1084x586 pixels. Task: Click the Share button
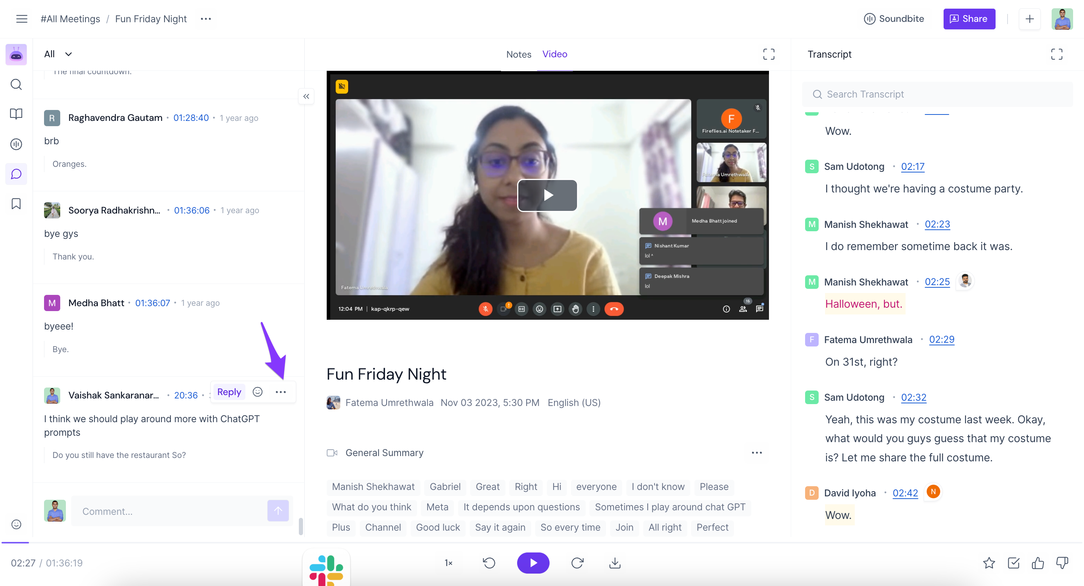click(969, 19)
